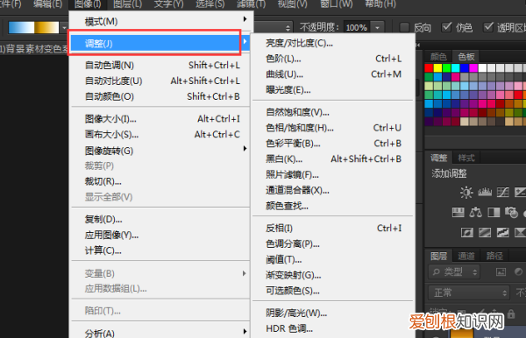Screen dimensions: 526x338
Task: Switch to the 路径 panel tab
Action: pos(494,256)
